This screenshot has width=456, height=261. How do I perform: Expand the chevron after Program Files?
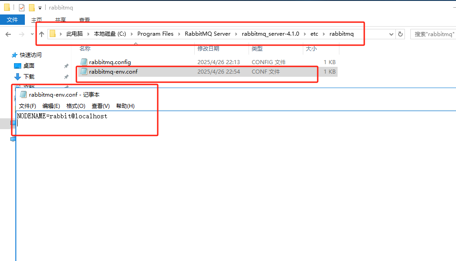point(179,34)
